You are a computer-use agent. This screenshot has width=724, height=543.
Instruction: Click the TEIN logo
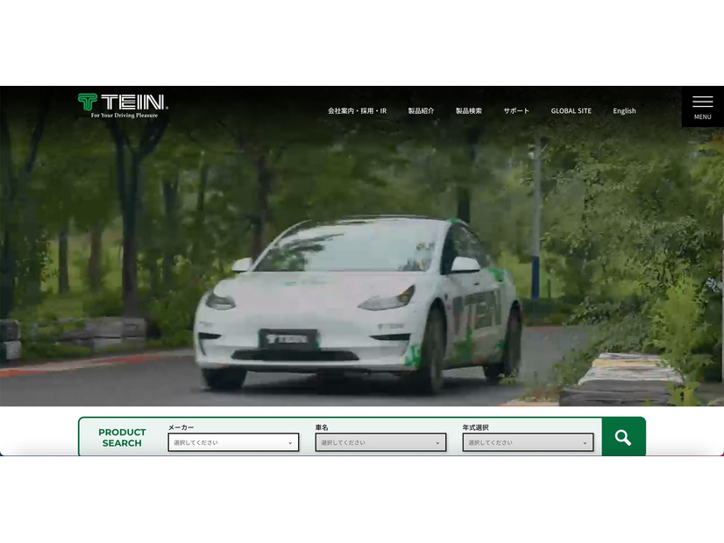coord(122,102)
